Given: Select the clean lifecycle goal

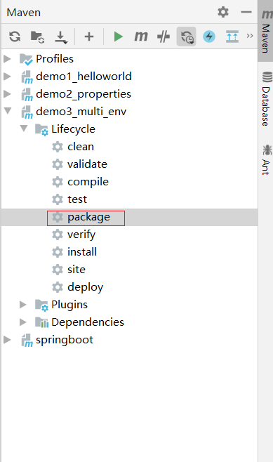Looking at the screenshot, I should point(81,147).
